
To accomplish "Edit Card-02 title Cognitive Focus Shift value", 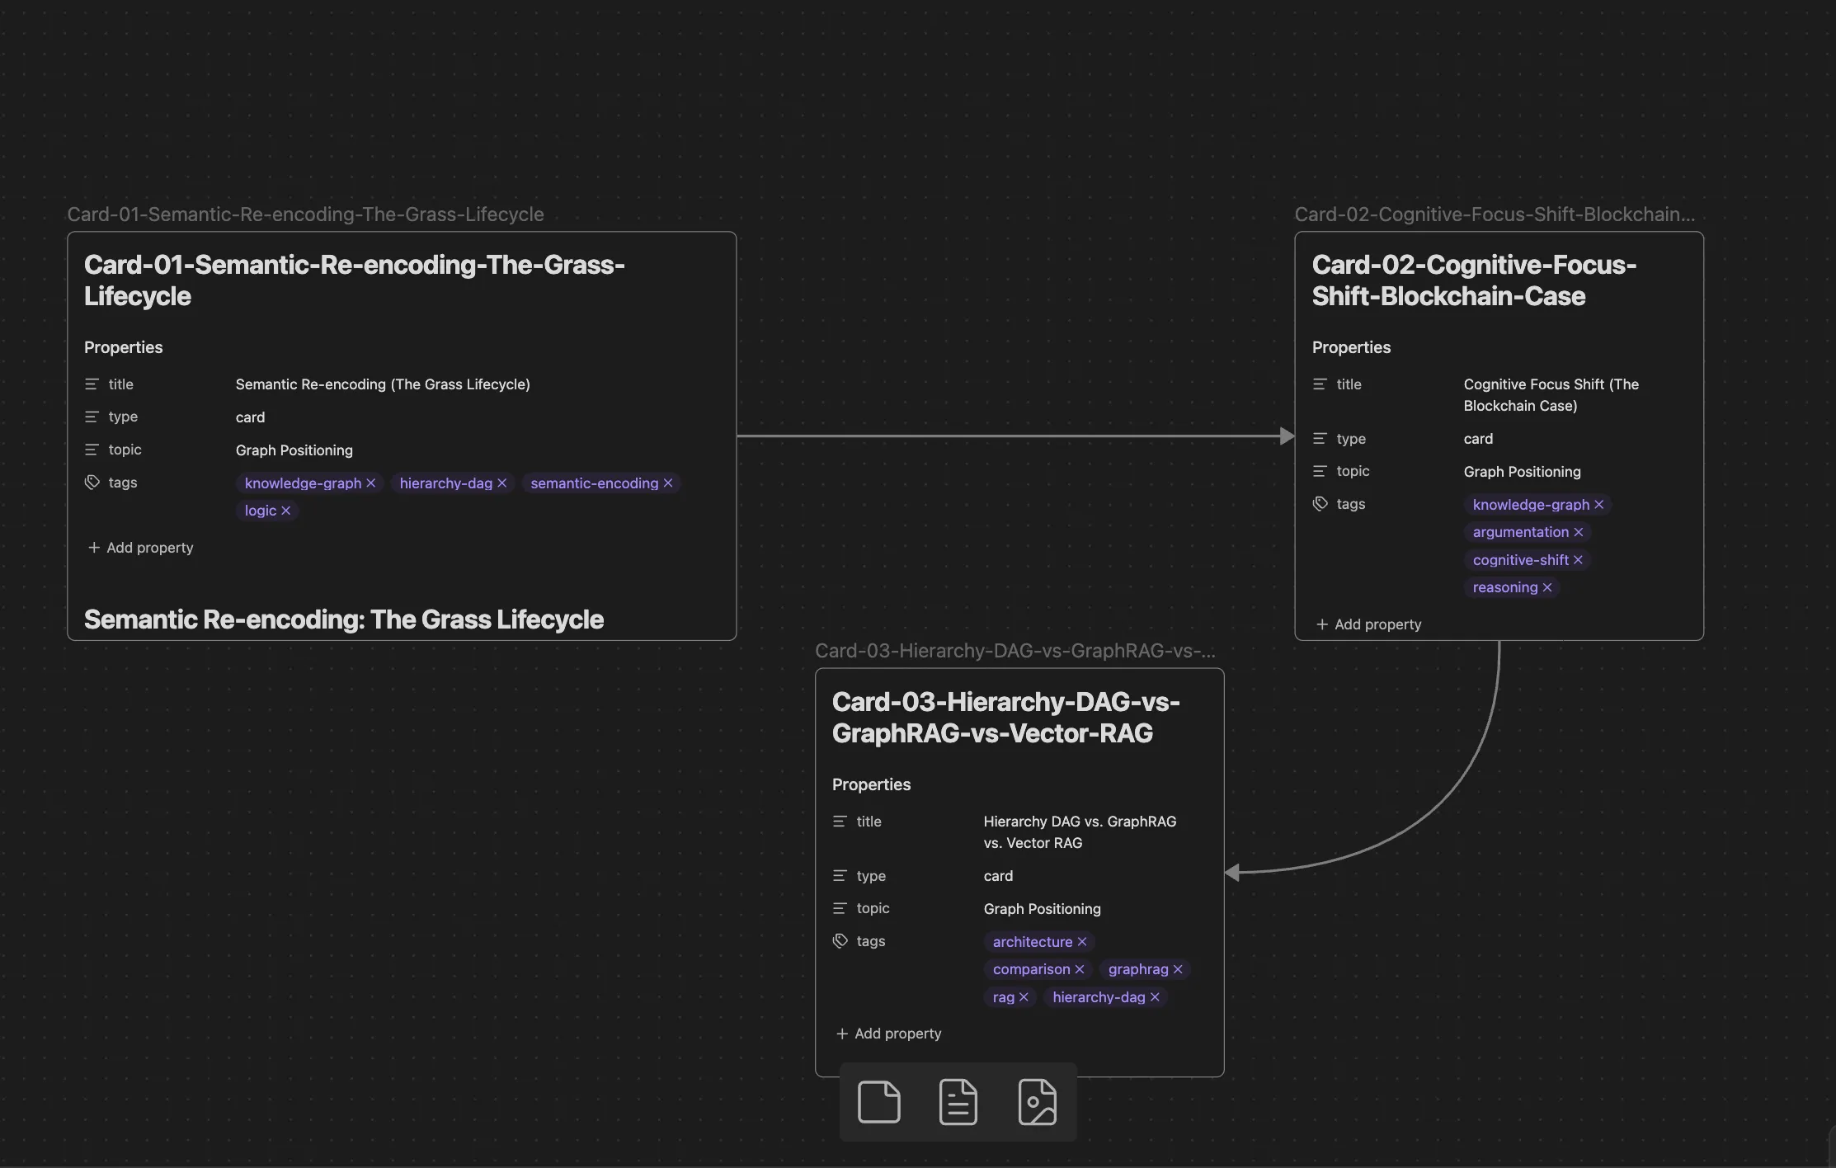I will point(1551,395).
